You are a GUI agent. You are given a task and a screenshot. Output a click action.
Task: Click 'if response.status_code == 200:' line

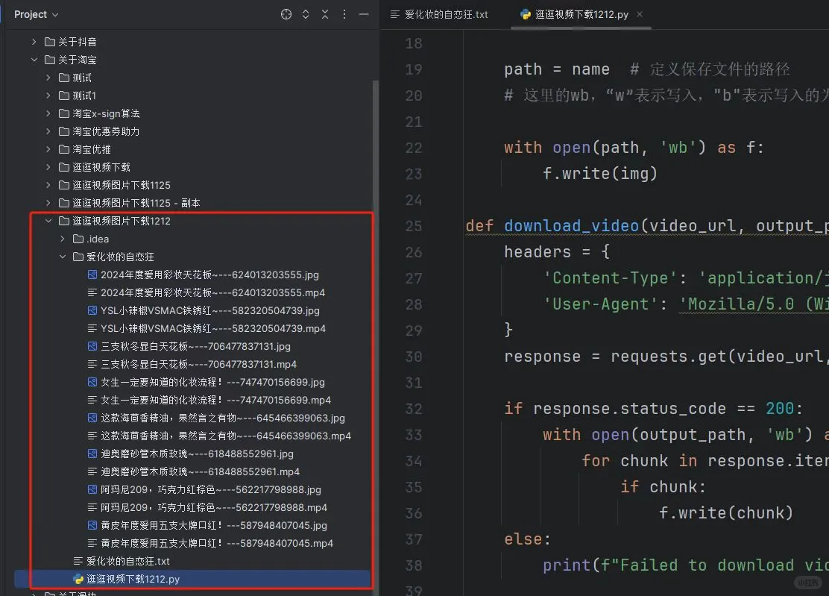pyautogui.click(x=653, y=408)
